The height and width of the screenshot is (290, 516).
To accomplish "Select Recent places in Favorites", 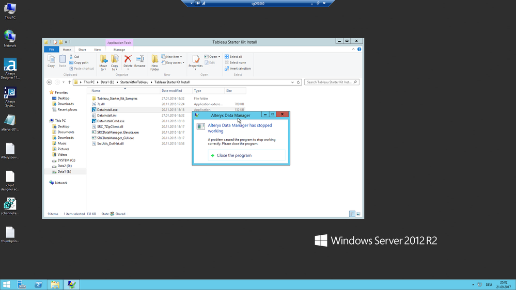I will 67,110.
